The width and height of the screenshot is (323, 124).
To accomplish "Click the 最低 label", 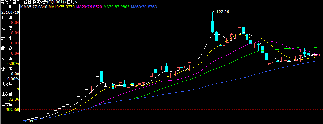I will 7,38.
